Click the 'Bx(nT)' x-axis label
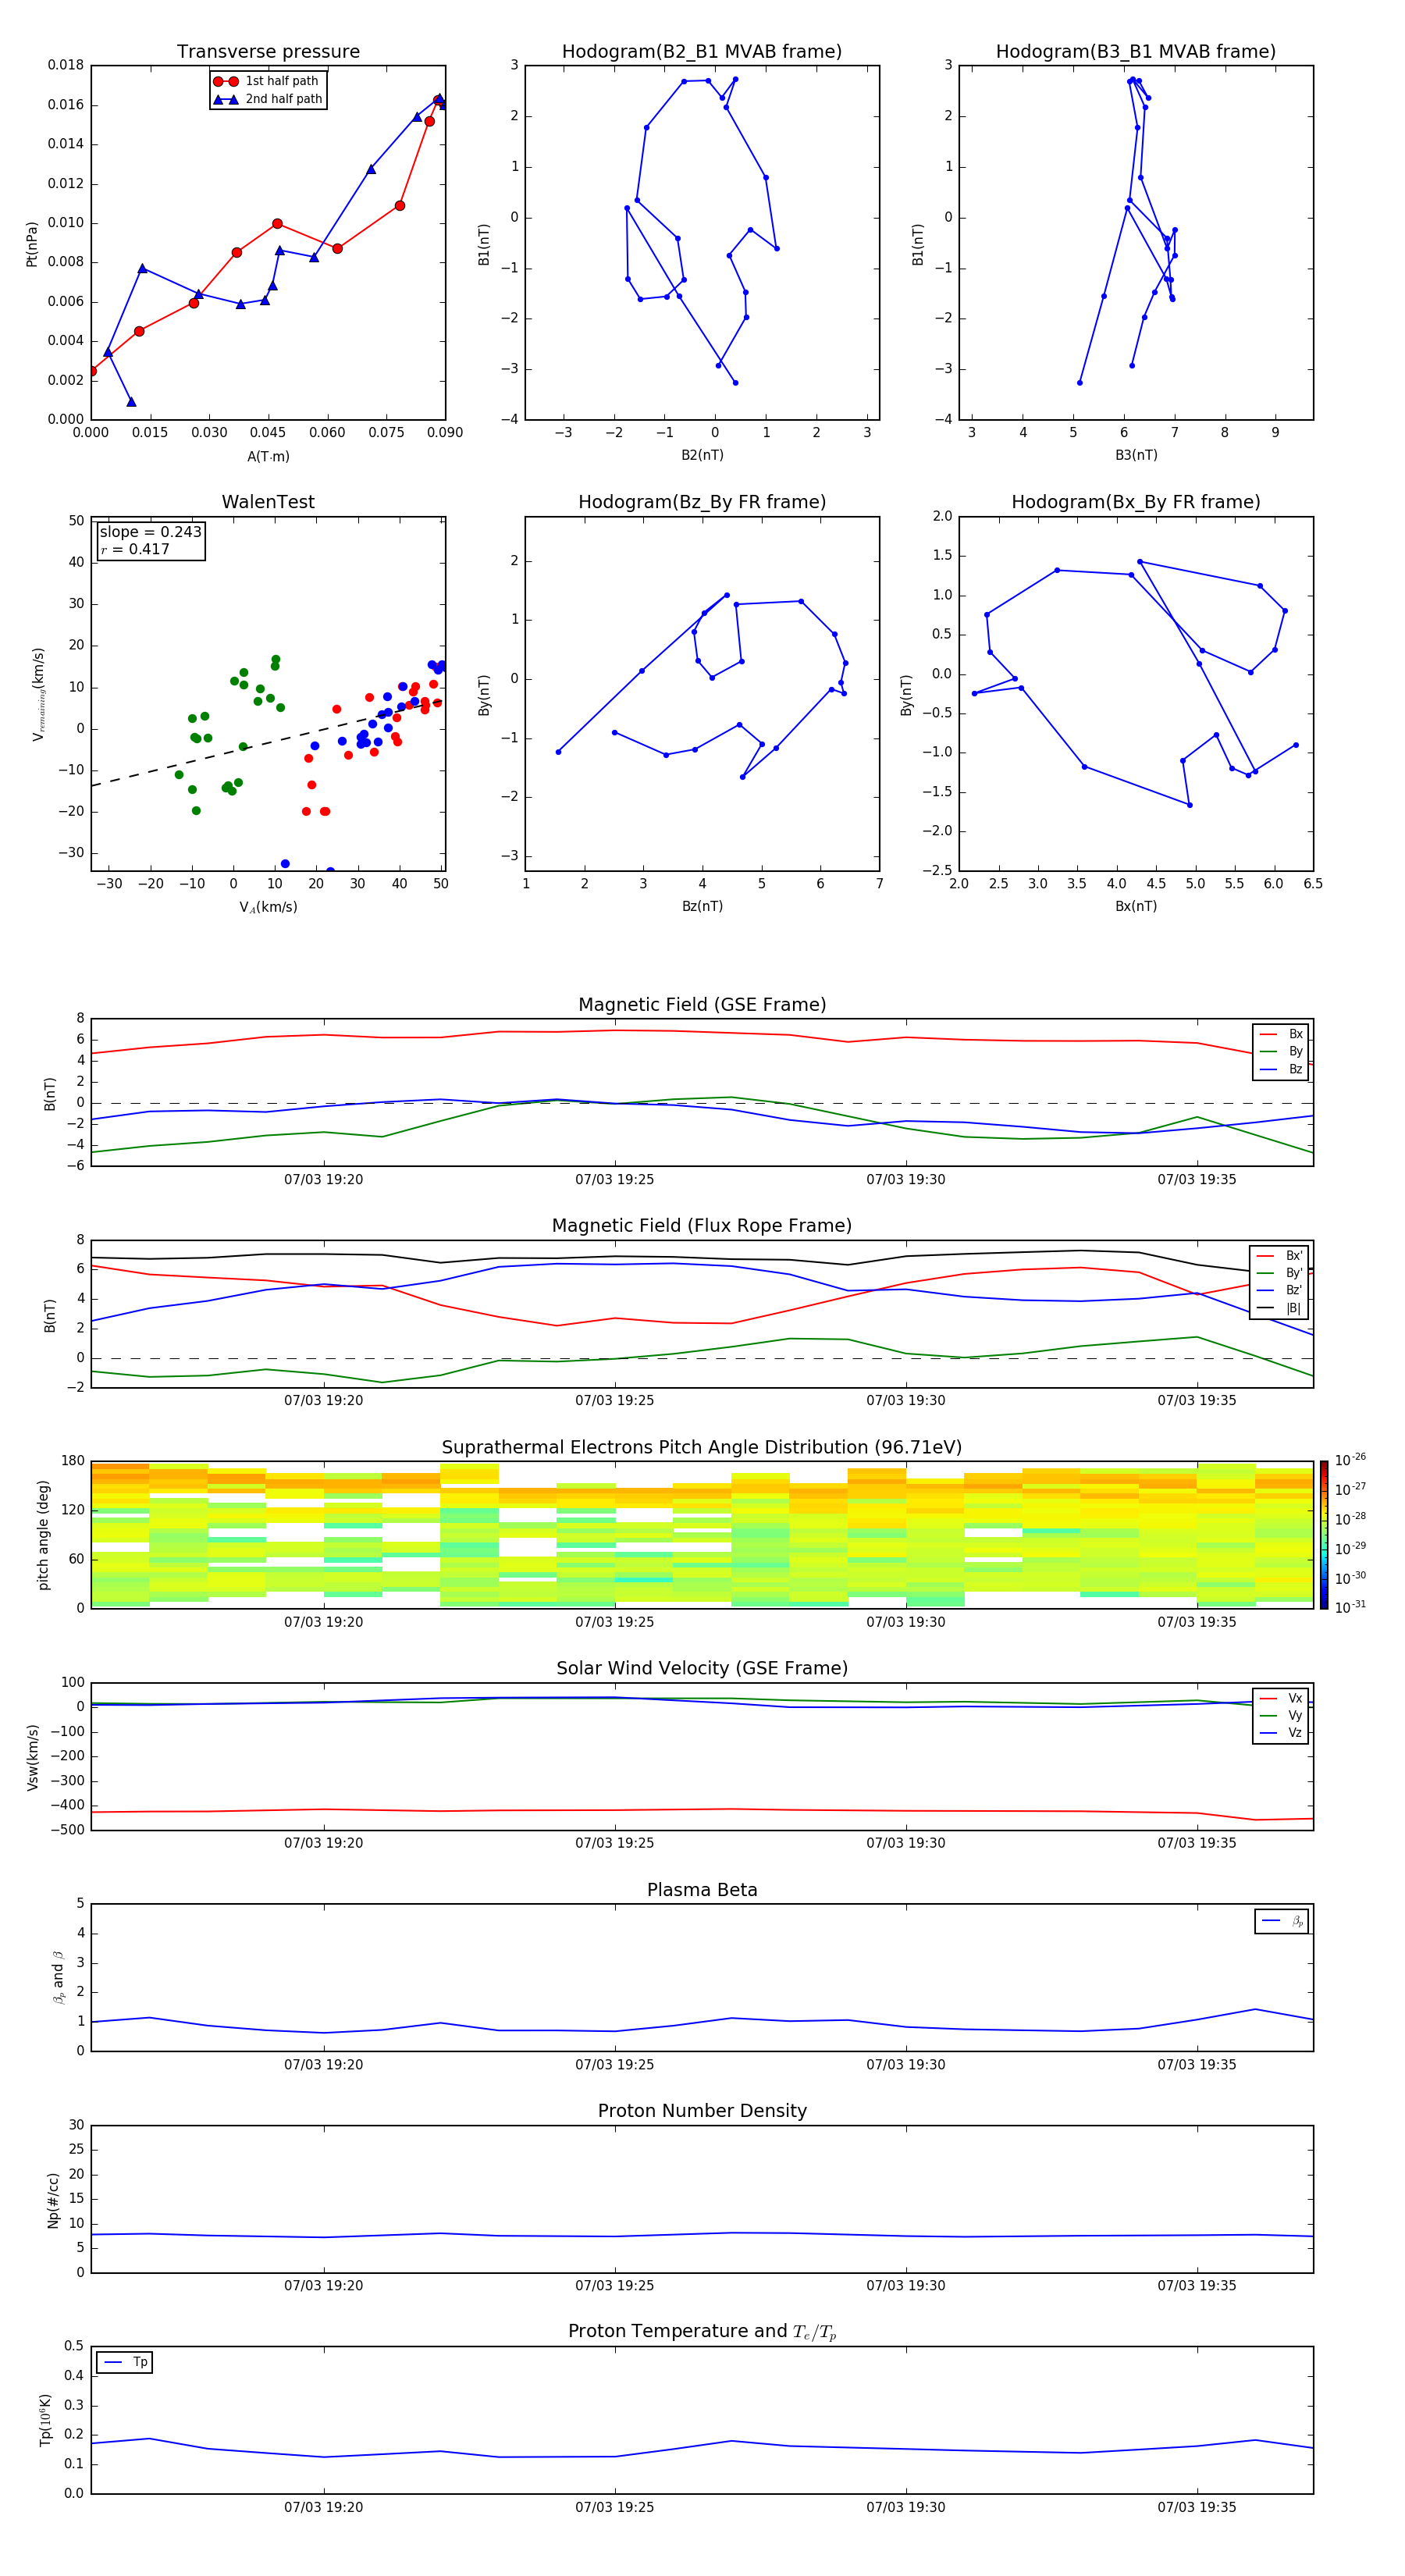Screen dimensions: 1405x2576 1136,906
